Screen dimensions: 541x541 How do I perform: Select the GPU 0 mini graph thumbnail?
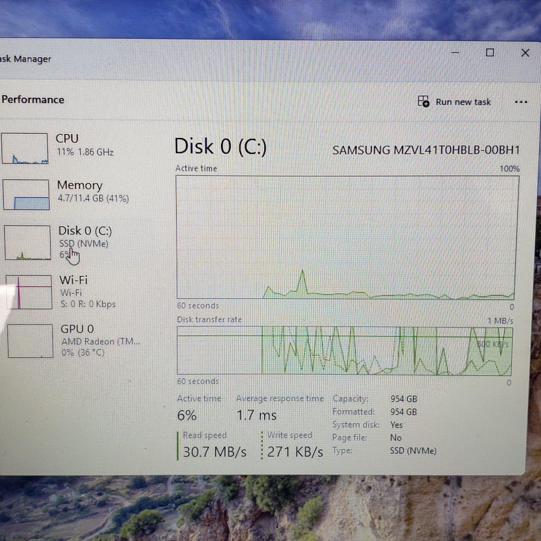pos(30,341)
